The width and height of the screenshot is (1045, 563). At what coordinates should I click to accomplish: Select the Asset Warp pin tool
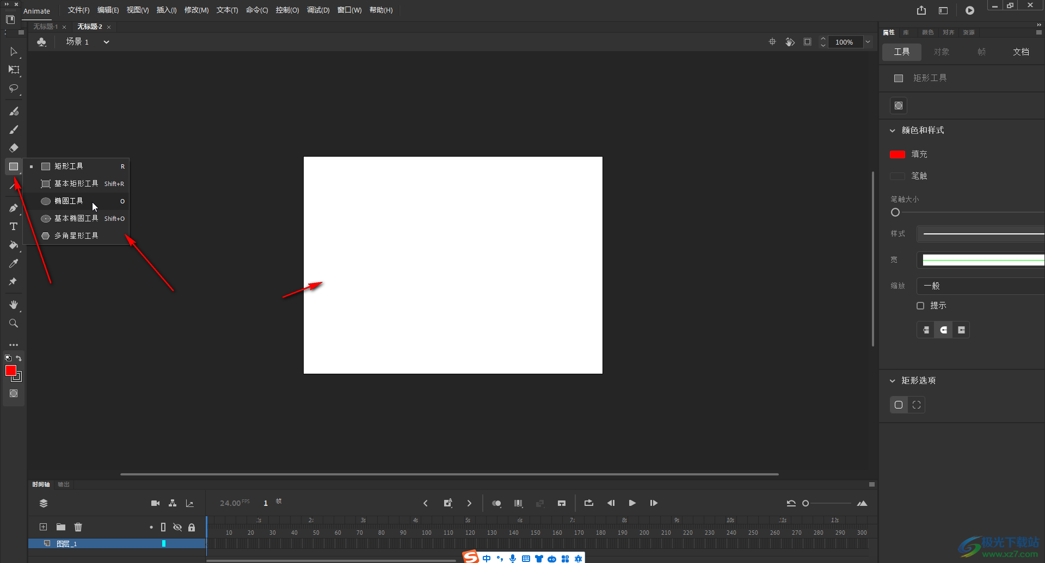tap(14, 281)
